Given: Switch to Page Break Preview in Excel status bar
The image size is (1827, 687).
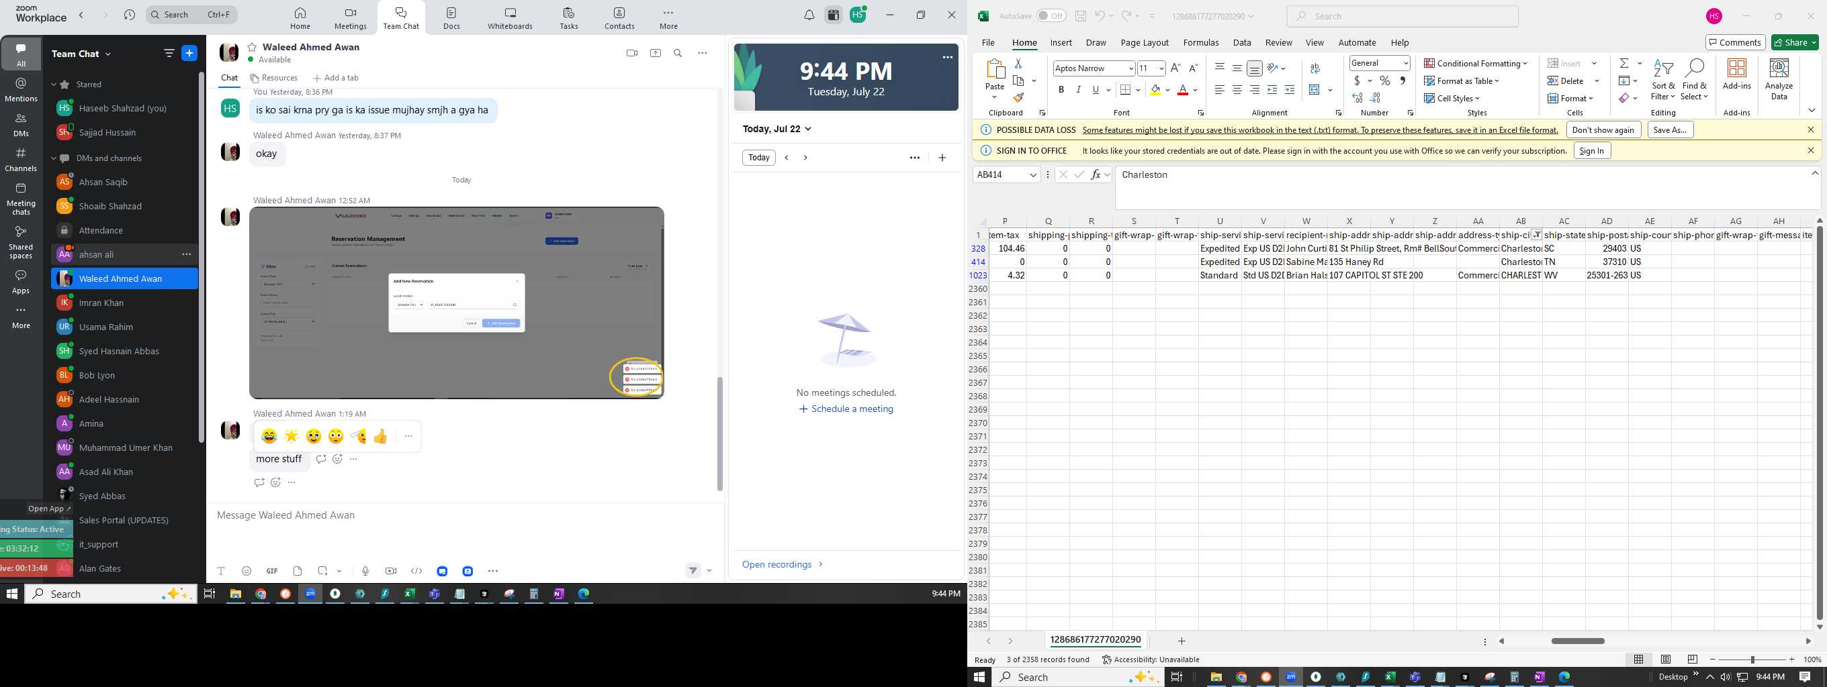Looking at the screenshot, I should (x=1692, y=659).
